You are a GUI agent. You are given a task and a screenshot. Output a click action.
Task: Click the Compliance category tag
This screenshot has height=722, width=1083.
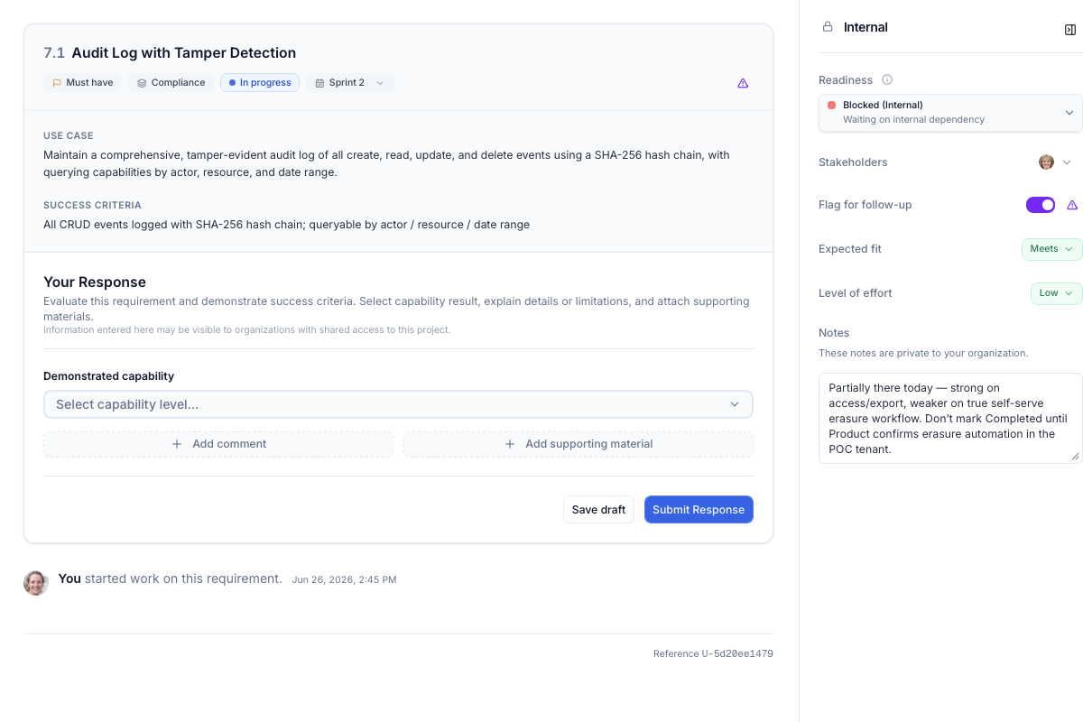coord(171,83)
